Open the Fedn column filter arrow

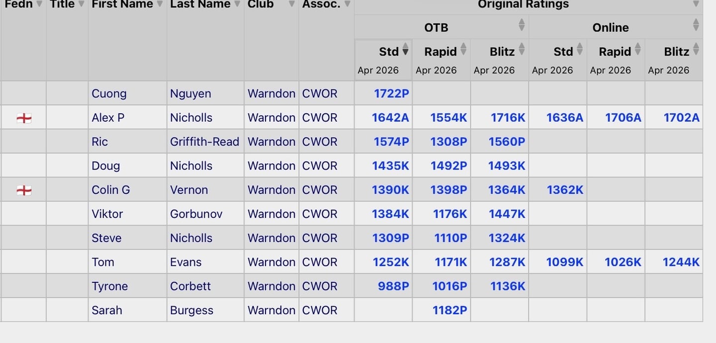point(39,4)
